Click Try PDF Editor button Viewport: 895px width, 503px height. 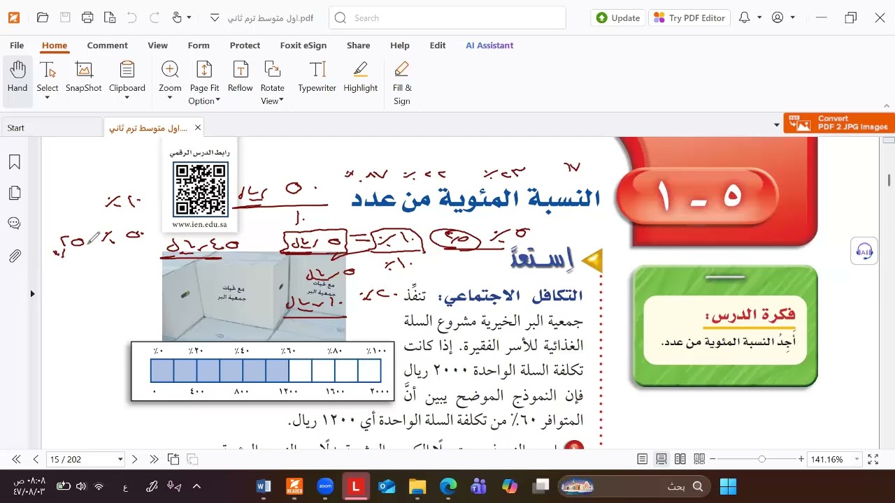(x=689, y=18)
